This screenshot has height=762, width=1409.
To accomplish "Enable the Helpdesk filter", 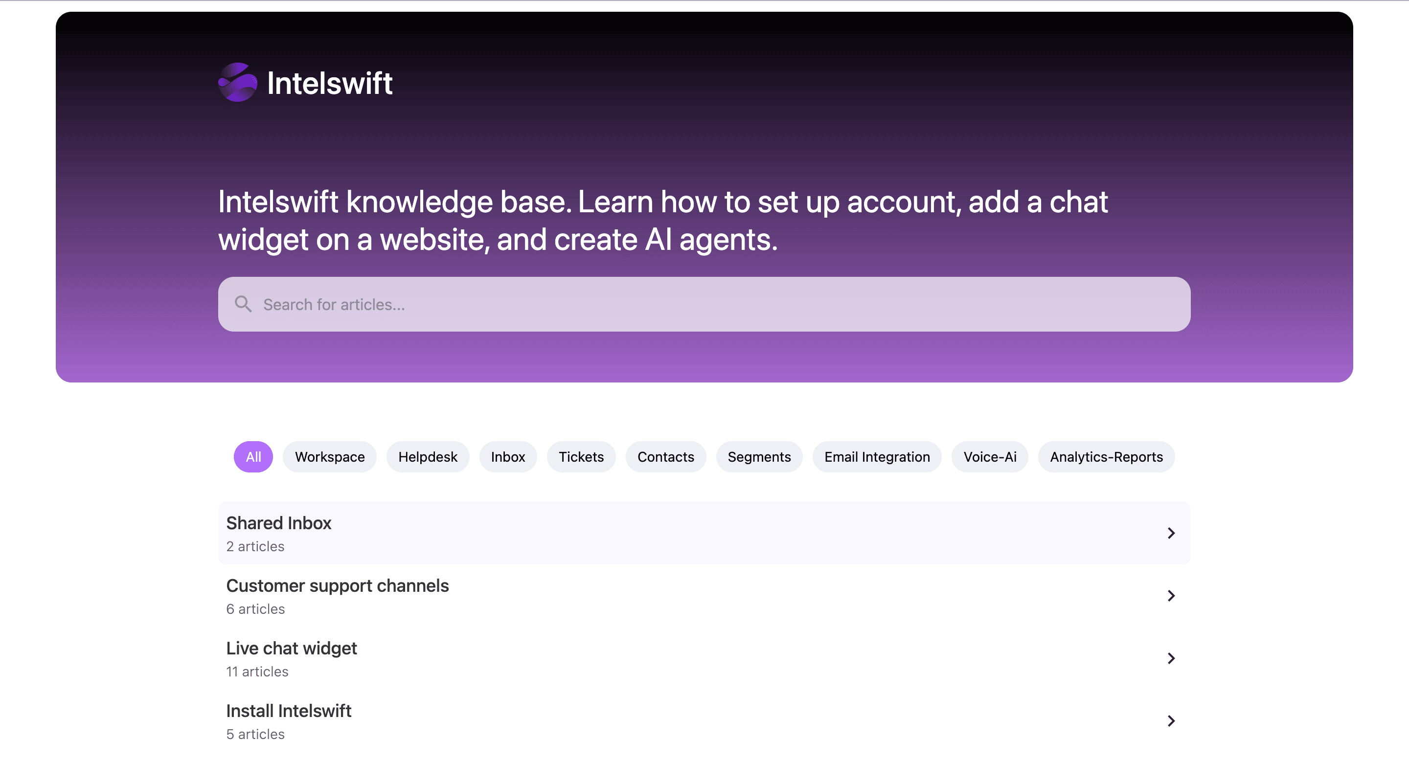I will pos(428,456).
